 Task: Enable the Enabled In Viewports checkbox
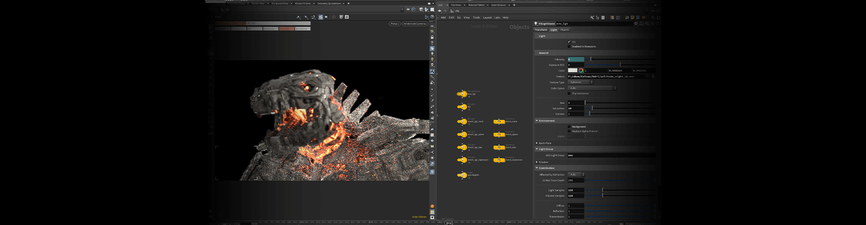[569, 46]
